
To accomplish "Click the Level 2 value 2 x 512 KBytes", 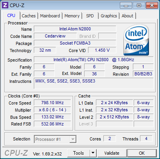I will (114, 117).
